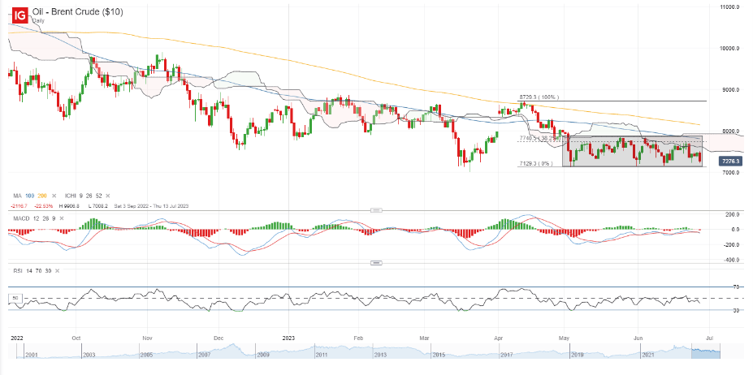Click the IG logo

(19, 15)
